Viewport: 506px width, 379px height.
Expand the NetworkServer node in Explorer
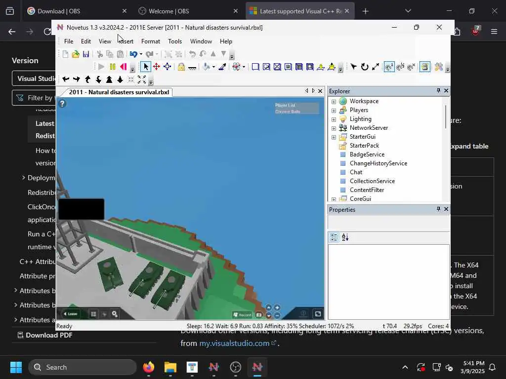334,128
